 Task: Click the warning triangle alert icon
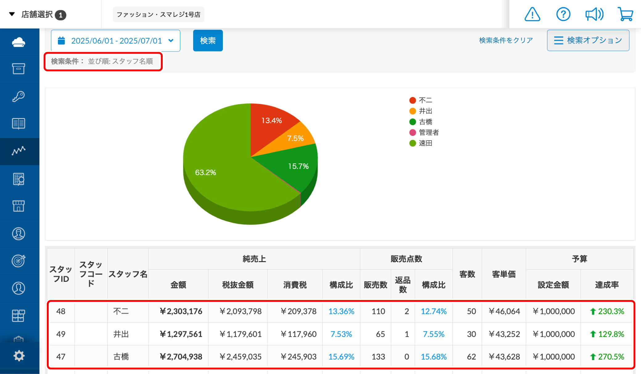(532, 14)
